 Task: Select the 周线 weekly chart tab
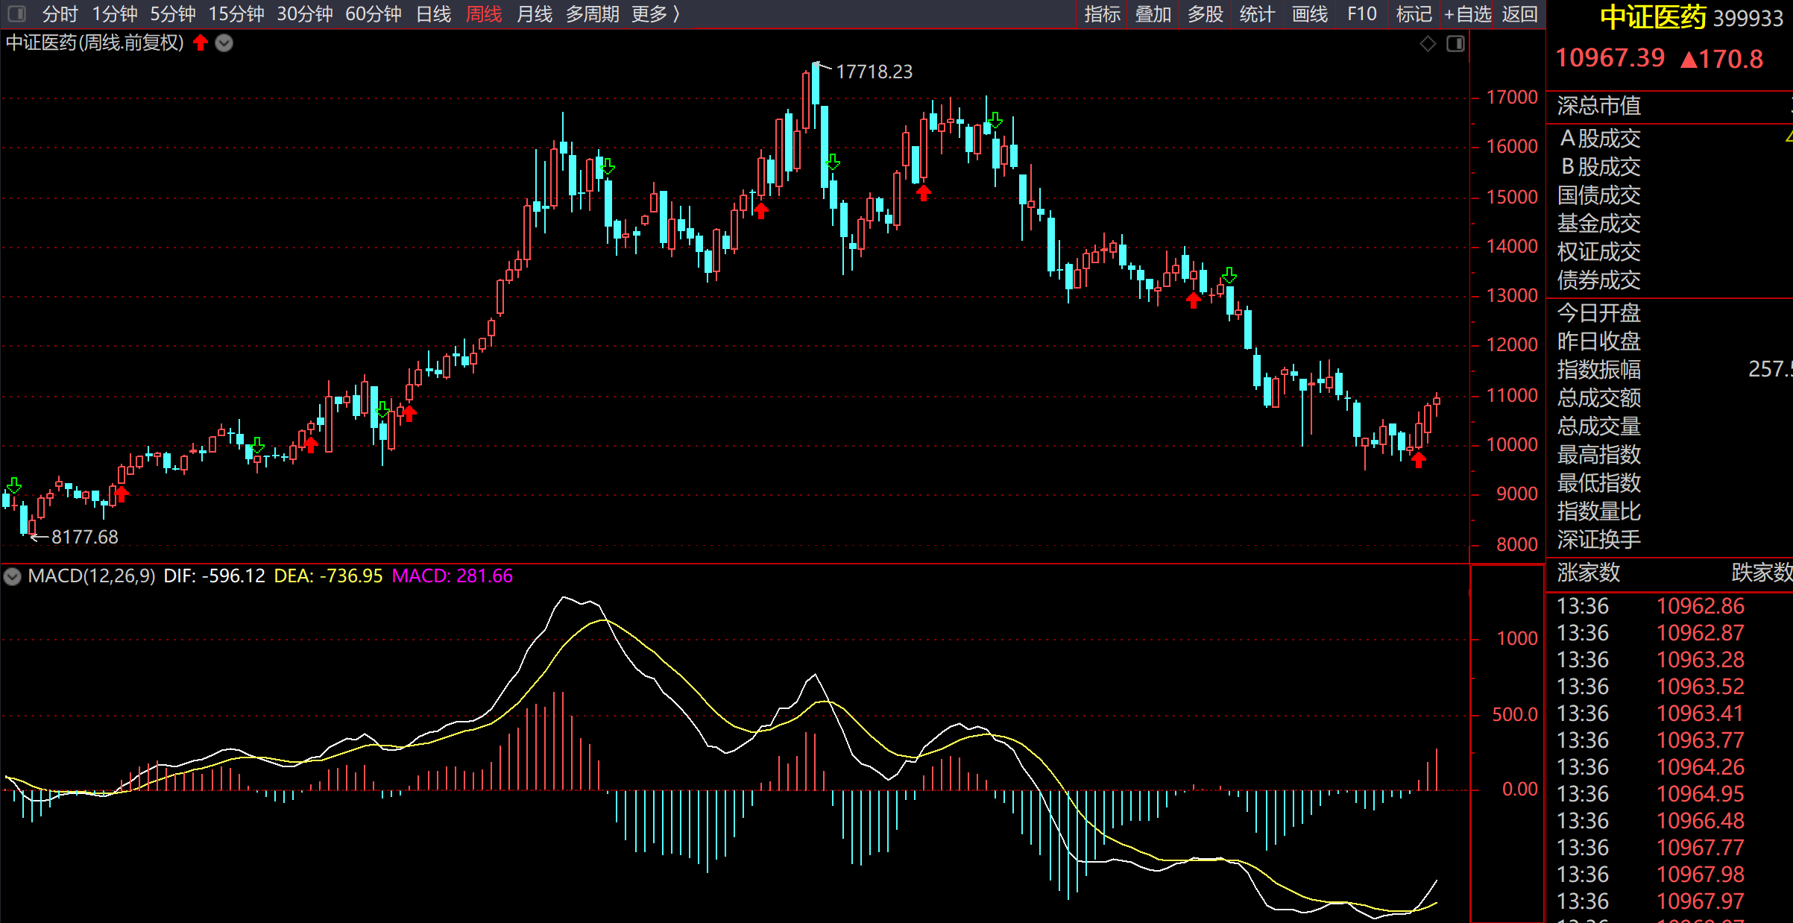(484, 14)
